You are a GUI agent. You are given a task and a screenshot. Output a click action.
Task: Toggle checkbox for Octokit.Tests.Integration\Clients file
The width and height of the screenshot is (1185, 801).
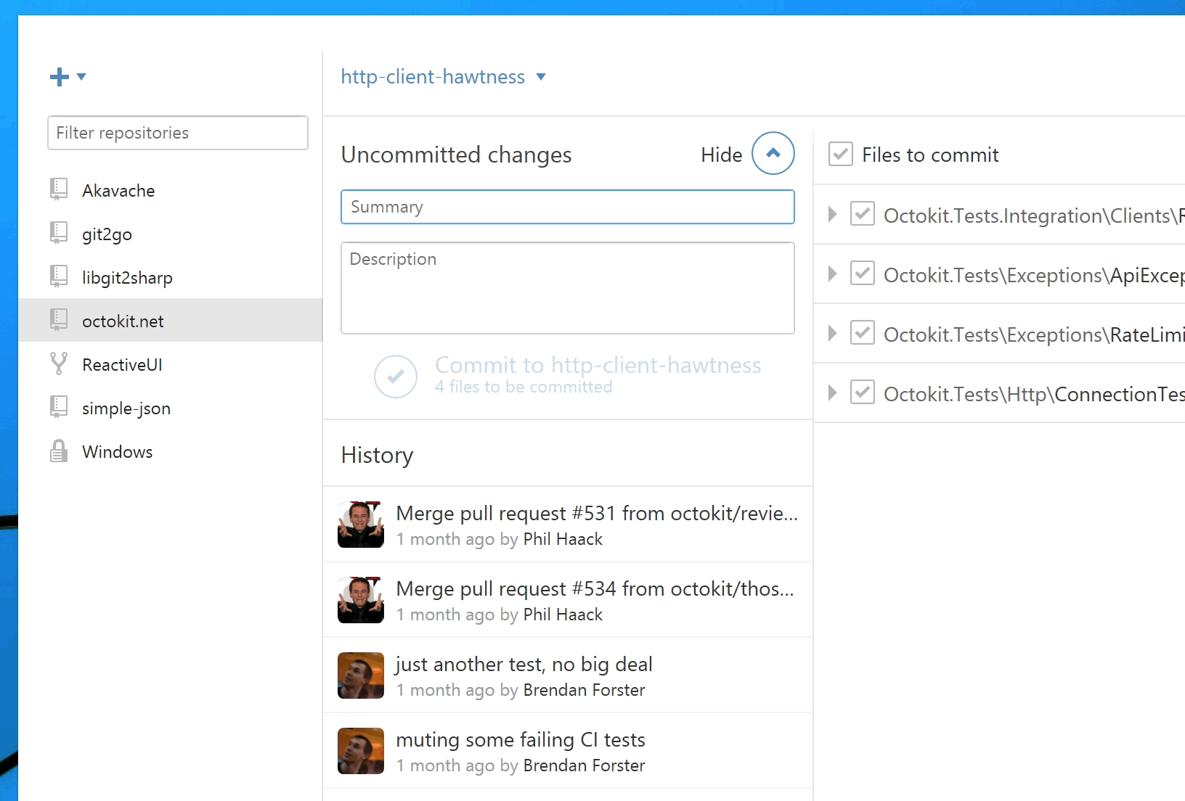click(x=863, y=213)
